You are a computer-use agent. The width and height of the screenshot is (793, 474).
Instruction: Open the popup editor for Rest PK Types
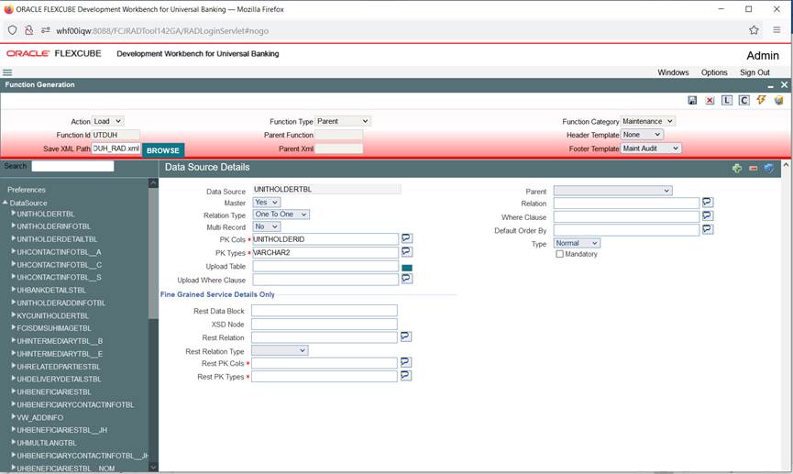point(405,376)
